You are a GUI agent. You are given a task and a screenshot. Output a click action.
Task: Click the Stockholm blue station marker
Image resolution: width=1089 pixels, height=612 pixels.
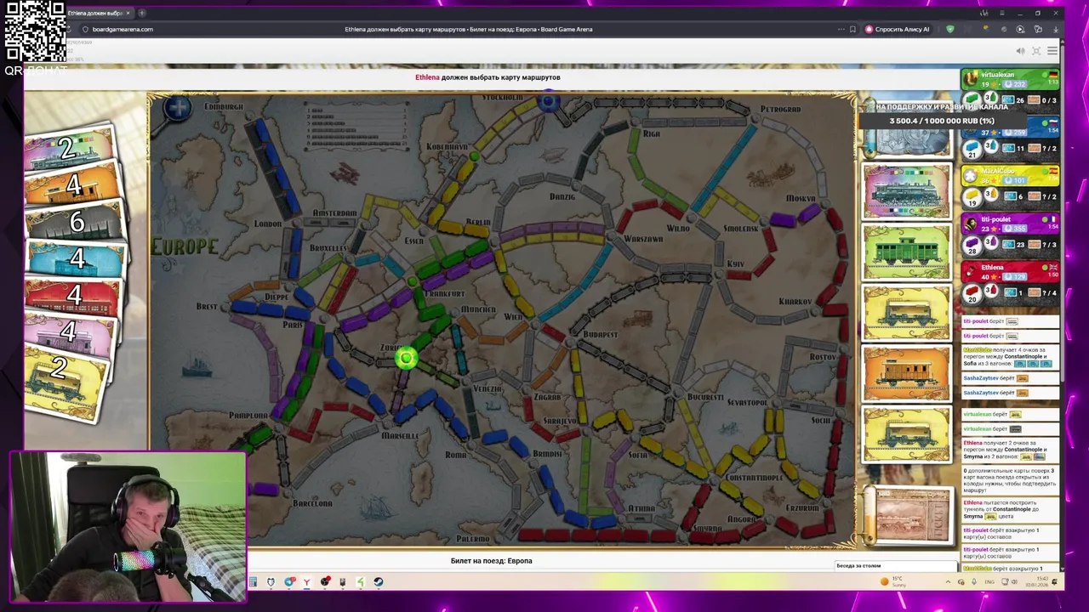coord(548,102)
